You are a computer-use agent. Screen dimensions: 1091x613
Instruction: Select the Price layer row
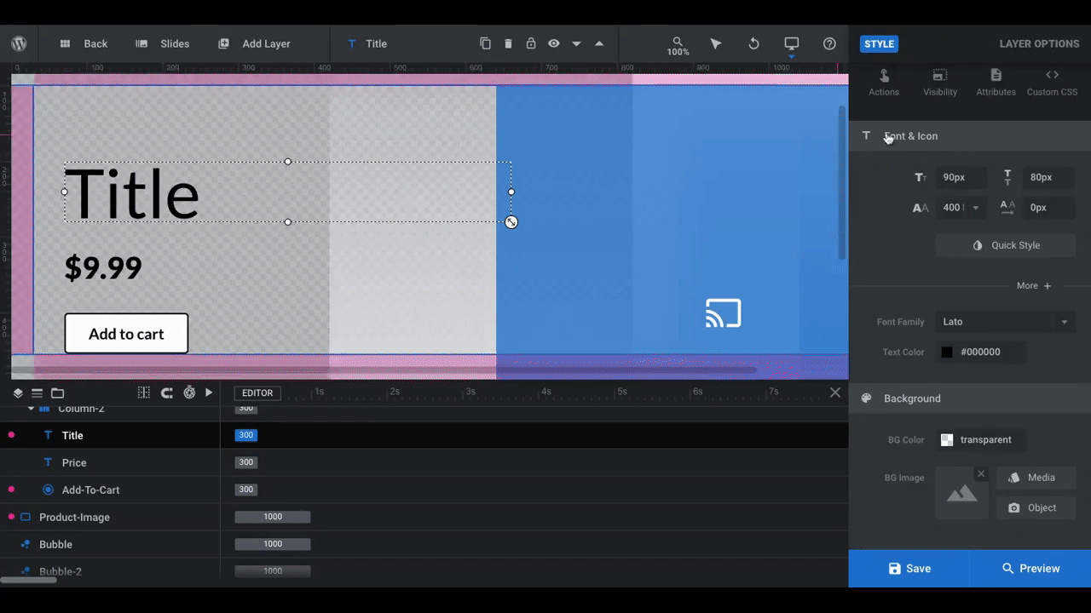110,462
